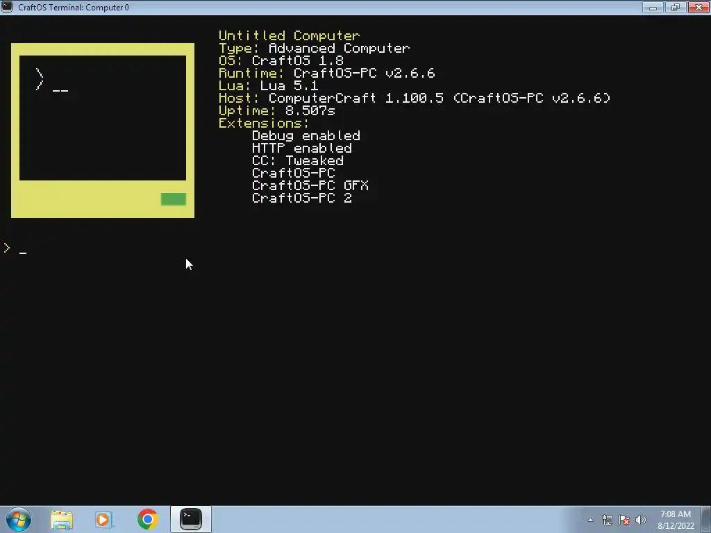Close the CraftOS Terminal window
Screen dimensions: 711x533
[x=699, y=7]
